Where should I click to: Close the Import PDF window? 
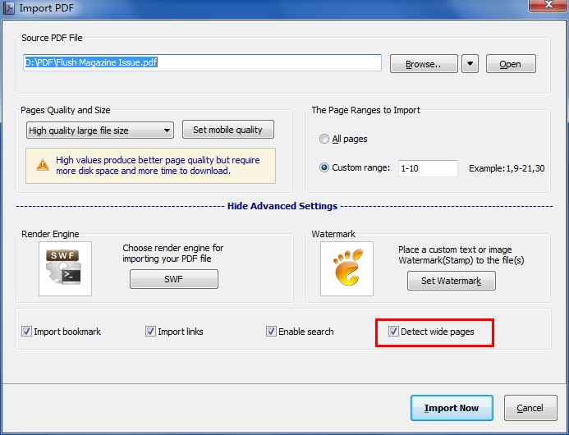tap(548, 5)
